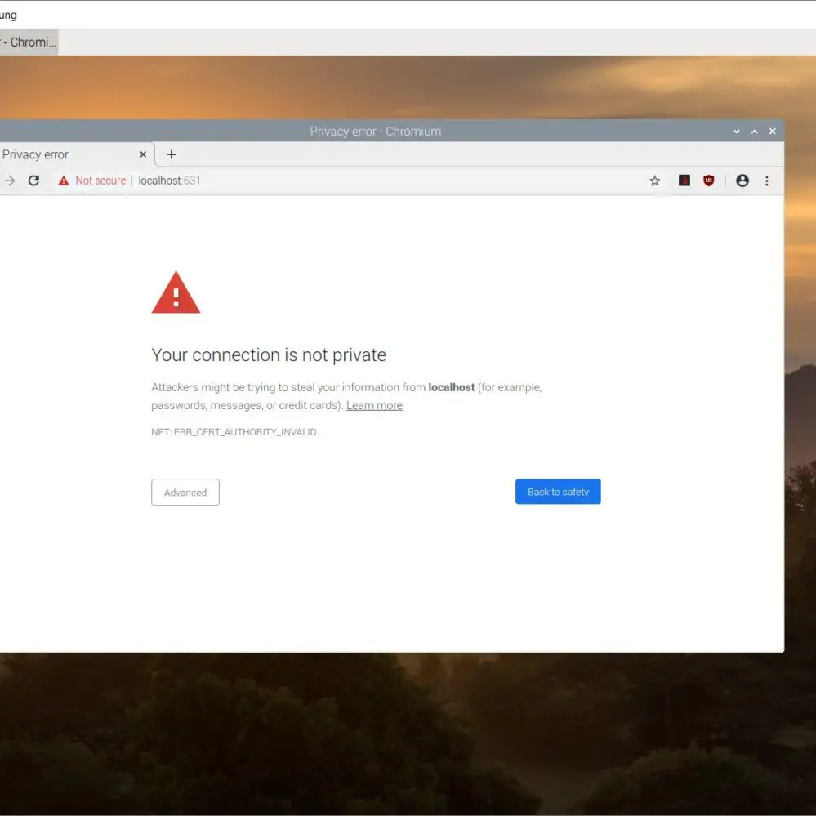Click the large red warning triangle

(176, 293)
